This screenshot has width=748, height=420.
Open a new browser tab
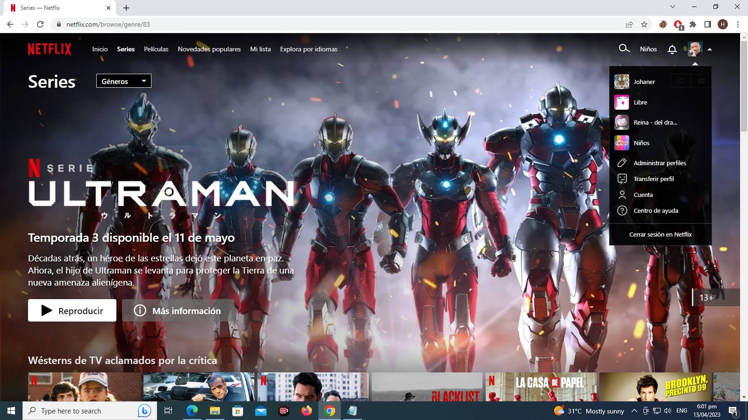(126, 8)
